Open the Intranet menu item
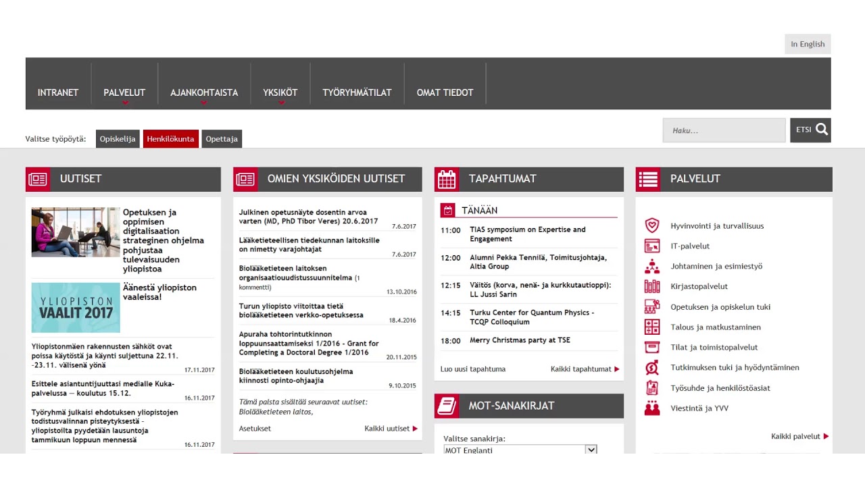Viewport: 865px width, 486px height. [x=58, y=92]
